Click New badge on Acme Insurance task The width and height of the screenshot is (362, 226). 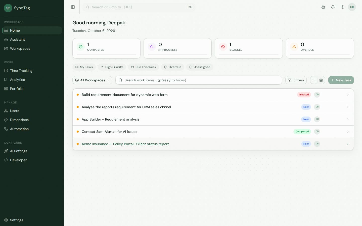pos(306,144)
